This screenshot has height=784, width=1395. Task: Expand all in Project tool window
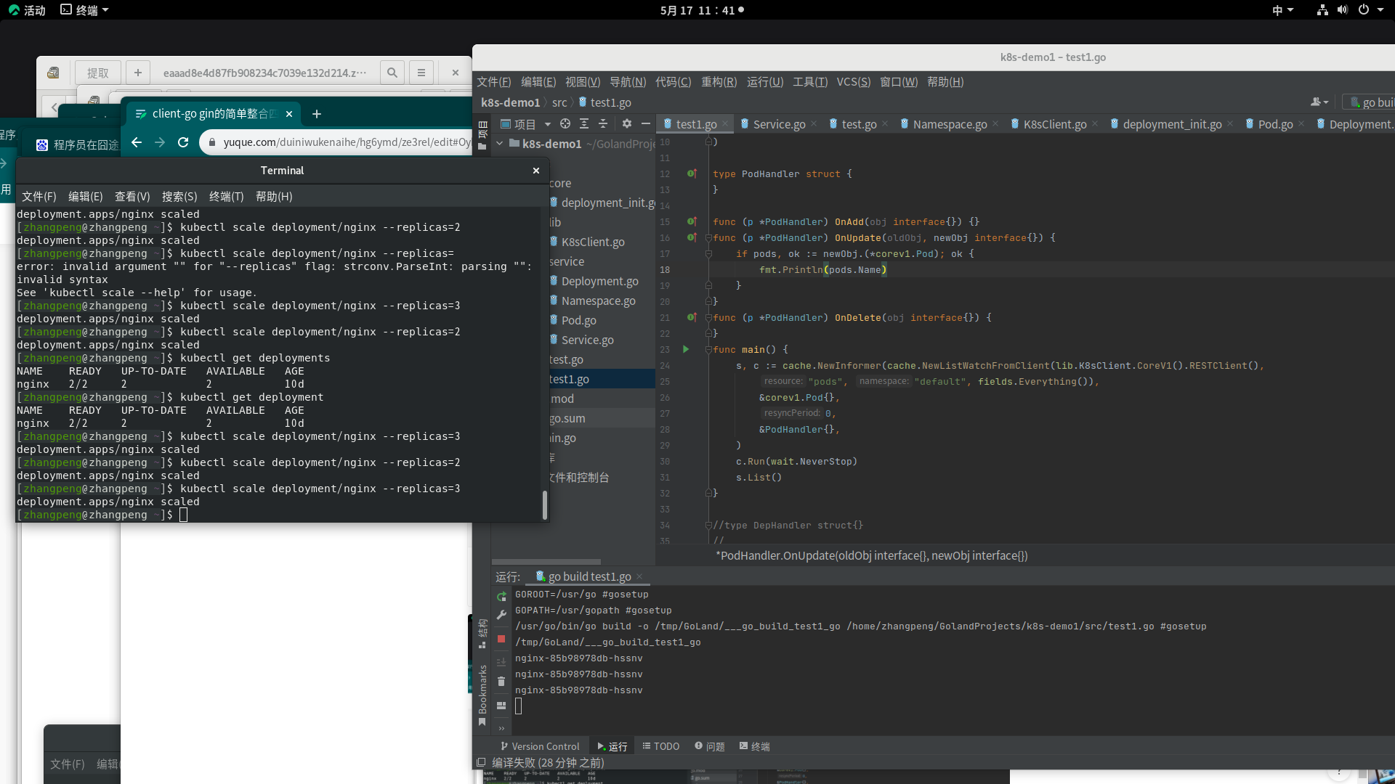(x=584, y=124)
